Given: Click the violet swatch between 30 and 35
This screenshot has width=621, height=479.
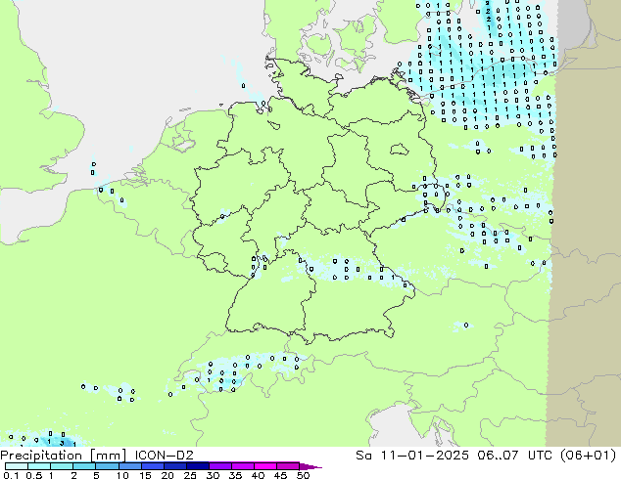Looking at the screenshot, I should click(x=219, y=466).
